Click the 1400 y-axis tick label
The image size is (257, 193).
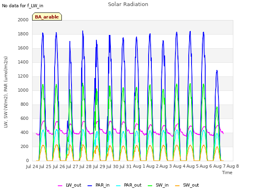tap(23, 62)
